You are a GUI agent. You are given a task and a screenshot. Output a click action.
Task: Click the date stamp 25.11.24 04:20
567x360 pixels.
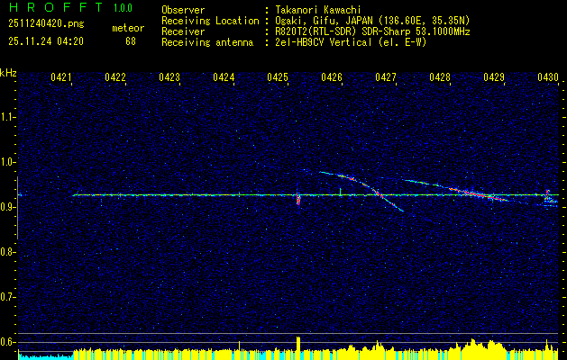46,41
